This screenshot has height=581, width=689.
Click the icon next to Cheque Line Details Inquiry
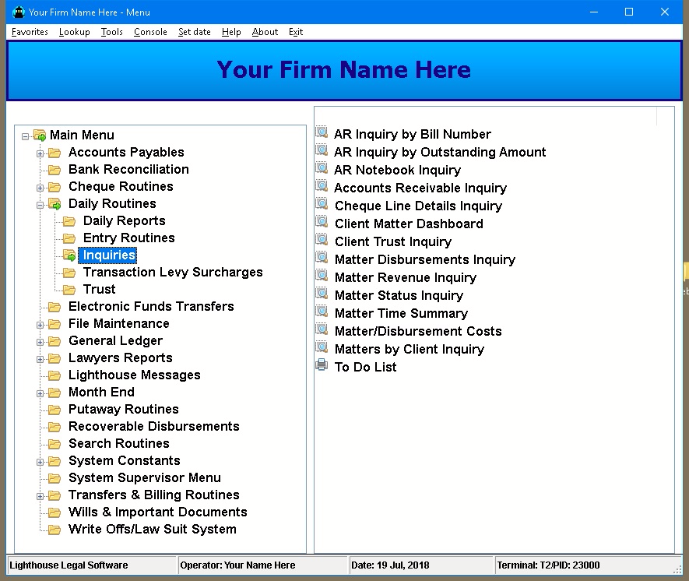(x=322, y=205)
